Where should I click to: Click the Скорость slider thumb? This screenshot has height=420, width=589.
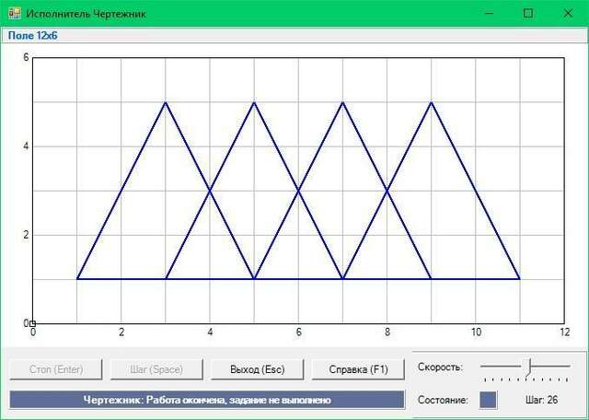coord(529,367)
